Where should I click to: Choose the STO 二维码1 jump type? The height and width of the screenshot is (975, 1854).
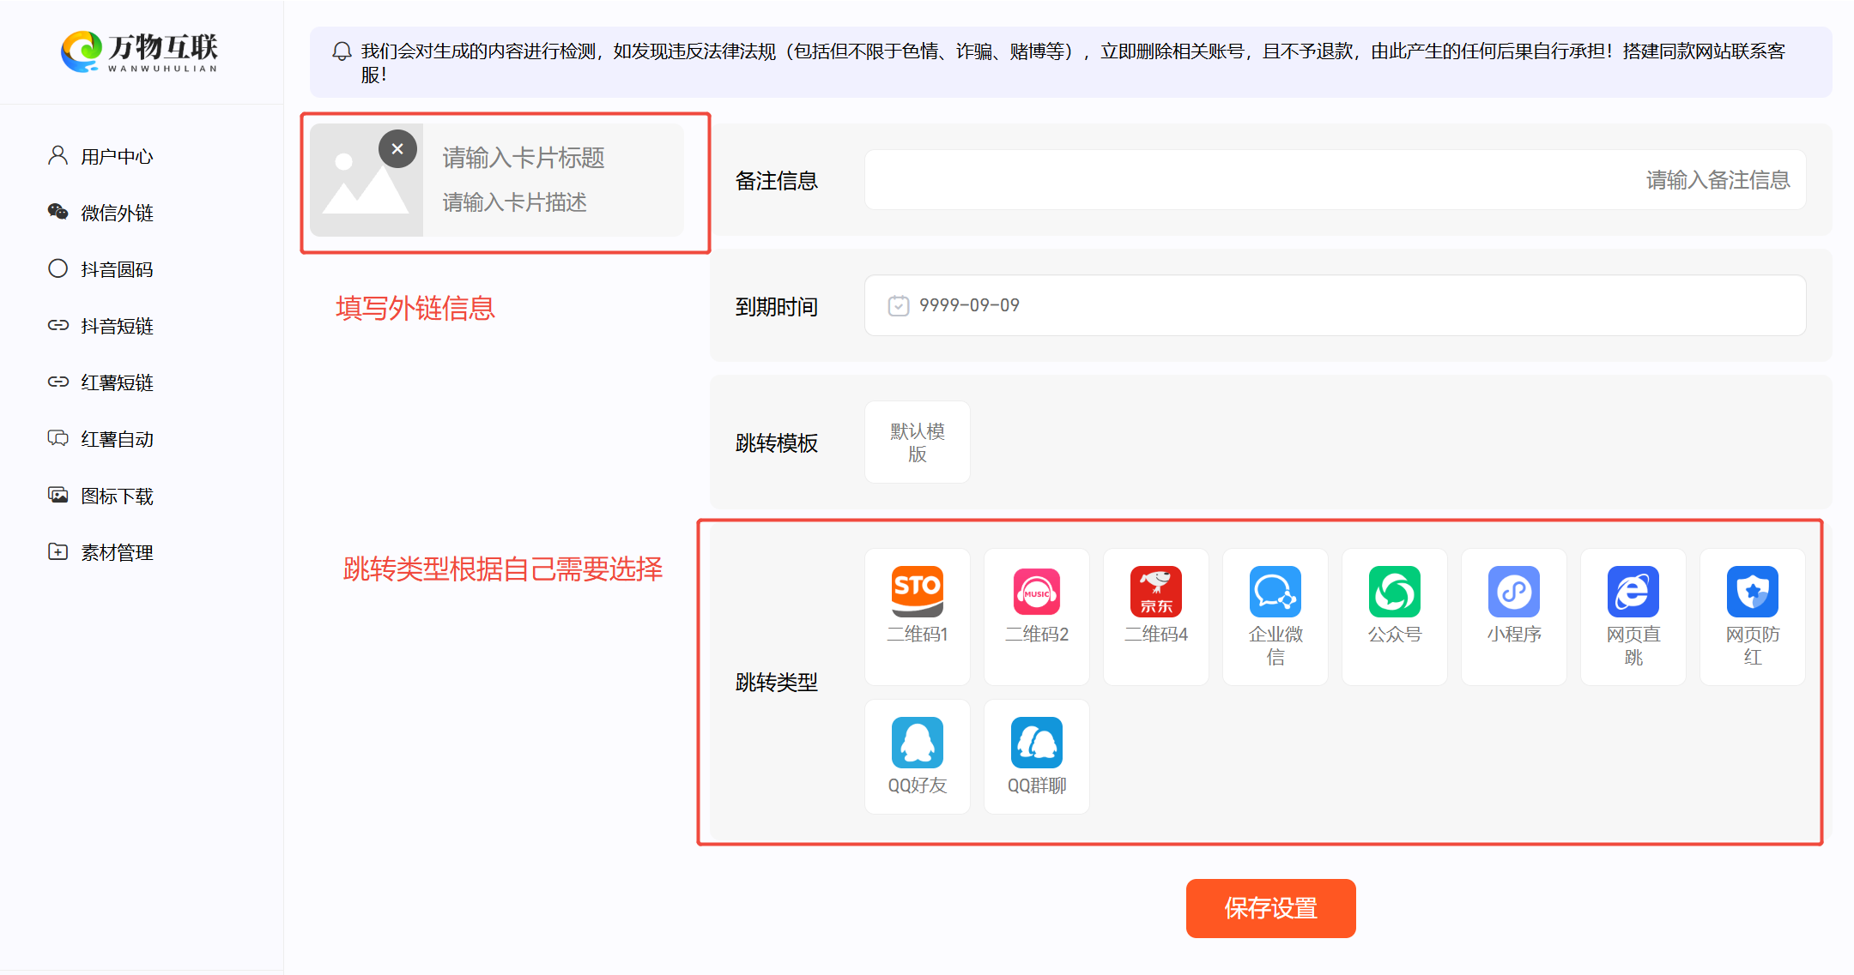click(918, 617)
